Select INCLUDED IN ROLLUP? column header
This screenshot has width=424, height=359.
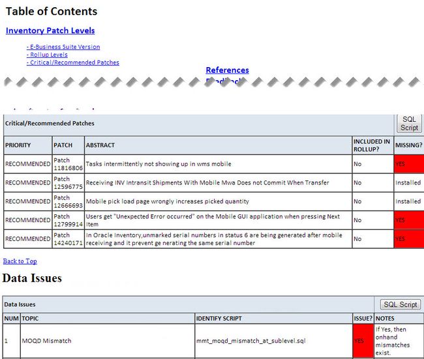(373, 145)
